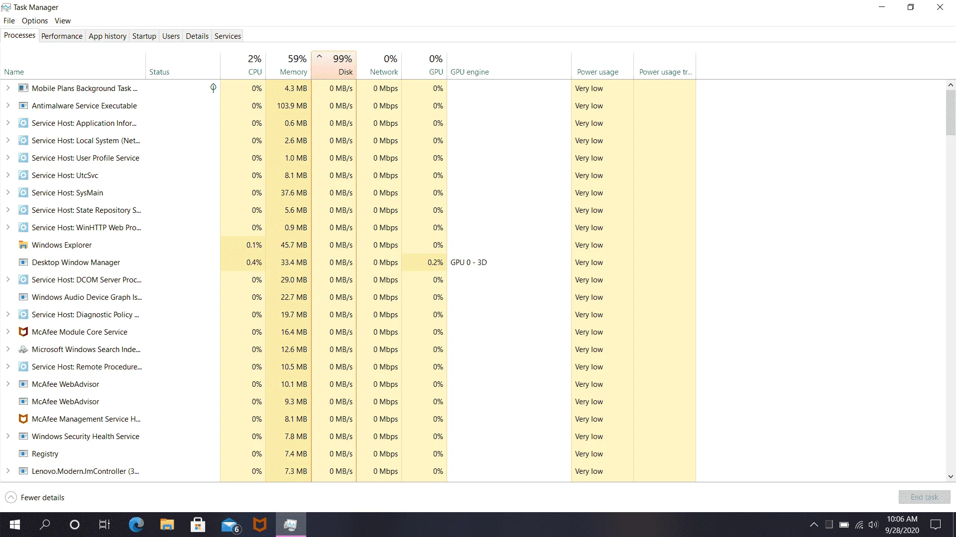This screenshot has width=956, height=537.
Task: Sort by the Disk column header
Action: coord(334,65)
